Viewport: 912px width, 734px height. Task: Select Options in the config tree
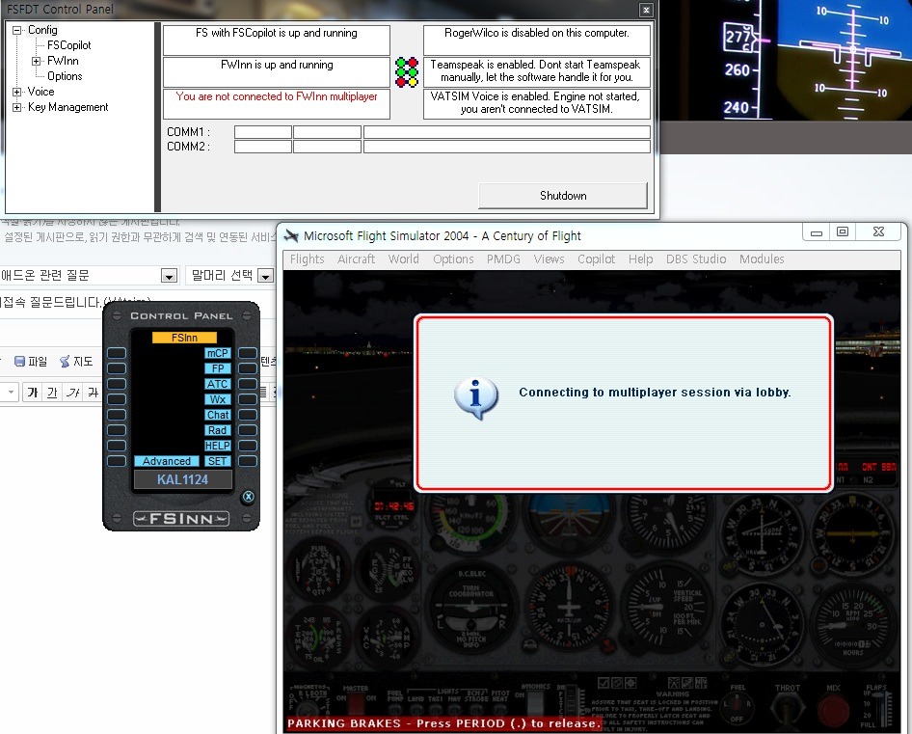65,76
